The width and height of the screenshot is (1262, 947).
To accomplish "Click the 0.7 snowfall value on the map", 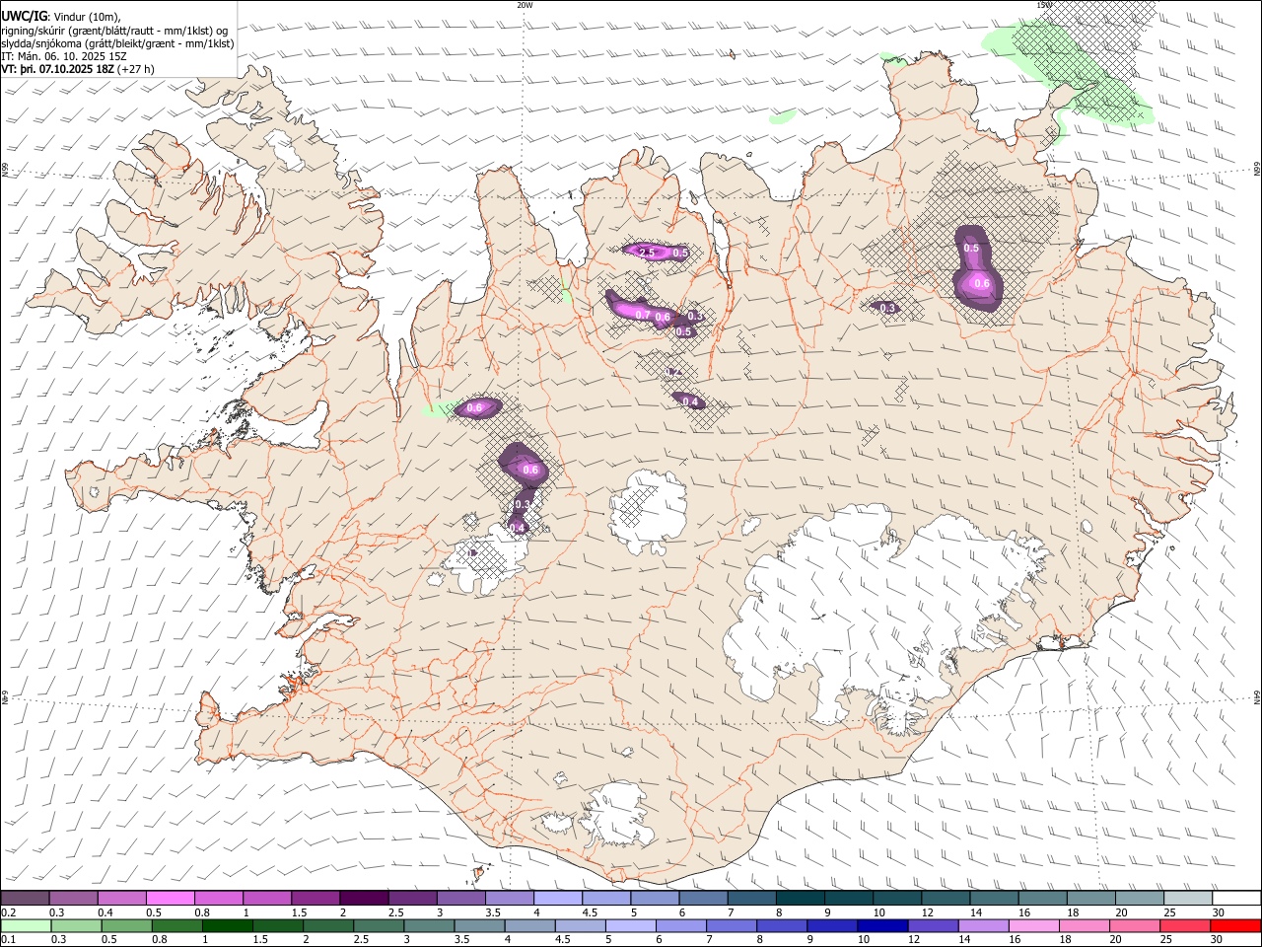I will tap(642, 315).
